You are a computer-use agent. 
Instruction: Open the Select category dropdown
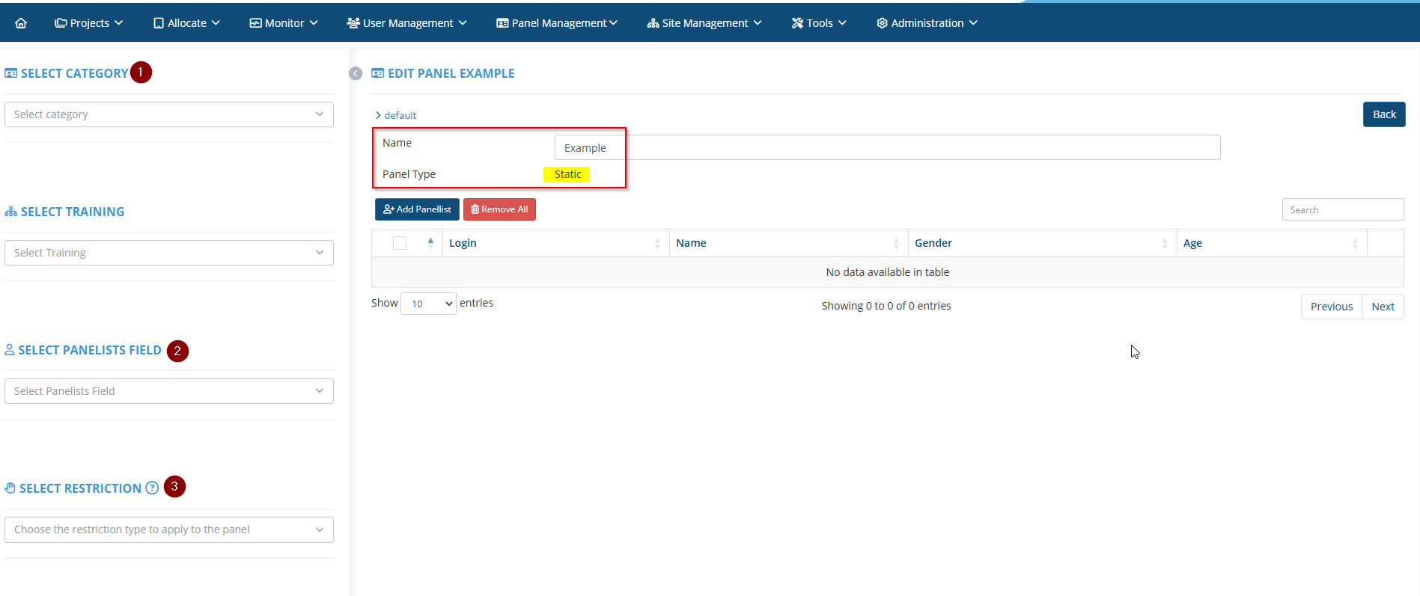coord(169,114)
